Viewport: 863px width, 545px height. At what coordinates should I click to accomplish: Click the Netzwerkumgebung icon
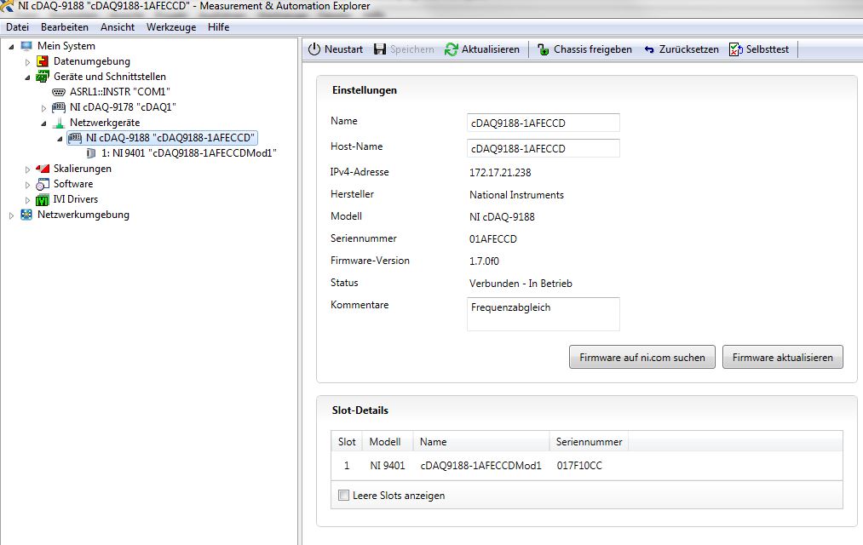tap(26, 215)
